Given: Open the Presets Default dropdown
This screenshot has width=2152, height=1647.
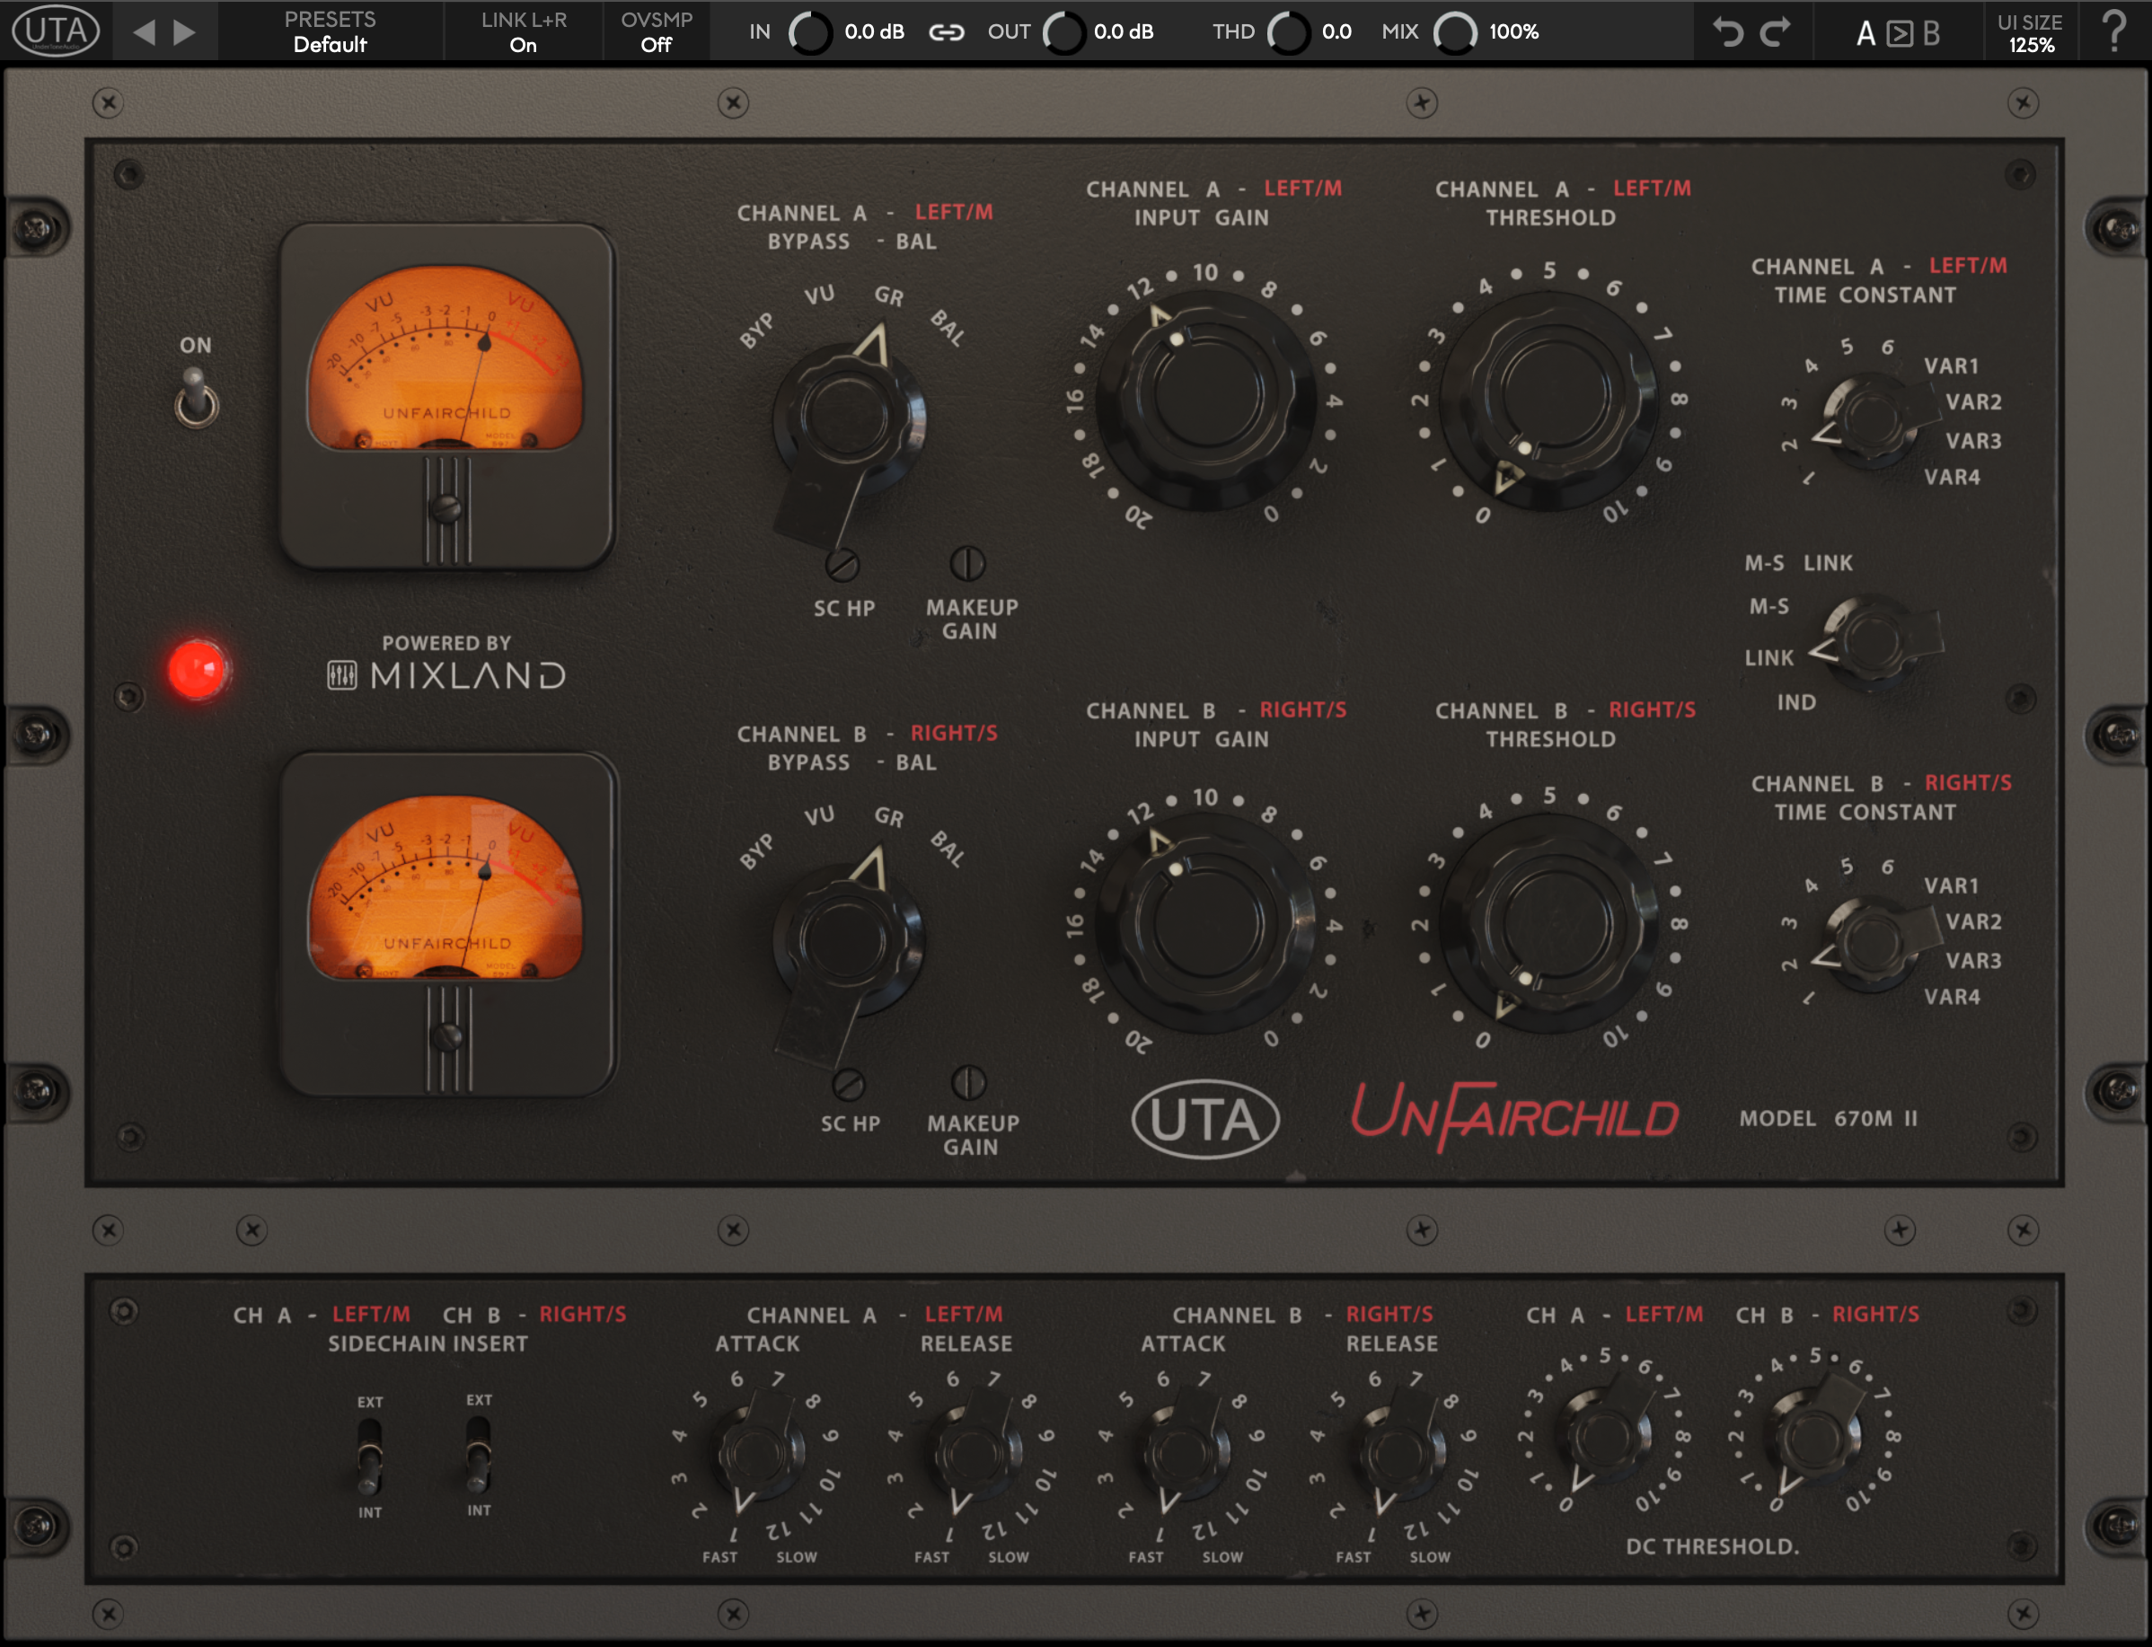Looking at the screenshot, I should pyautogui.click(x=330, y=32).
